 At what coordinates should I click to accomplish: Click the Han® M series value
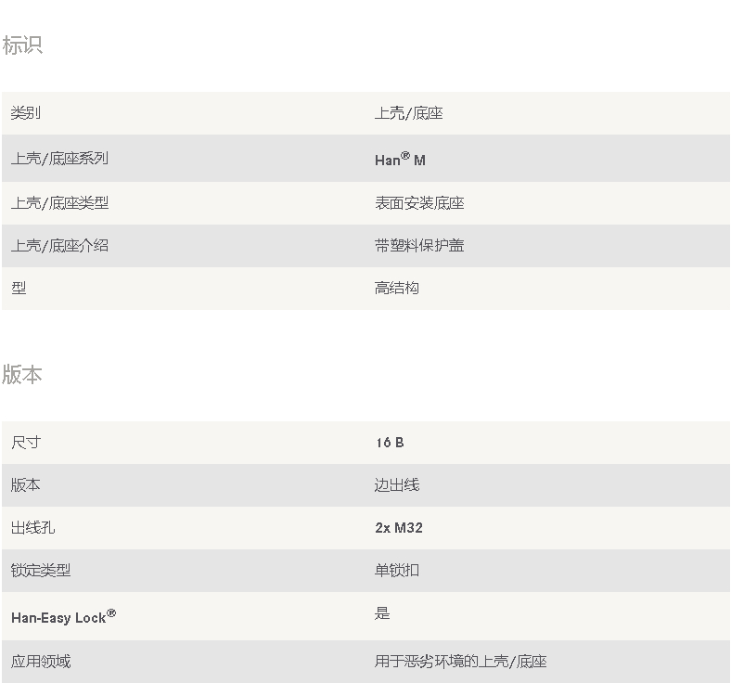[400, 159]
